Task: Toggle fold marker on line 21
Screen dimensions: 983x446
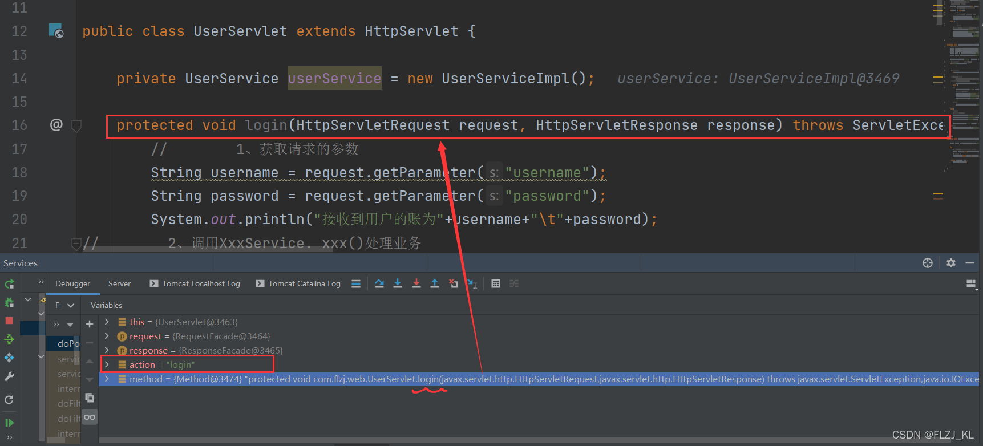Action: point(76,244)
